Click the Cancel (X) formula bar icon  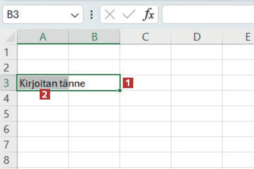tap(110, 15)
